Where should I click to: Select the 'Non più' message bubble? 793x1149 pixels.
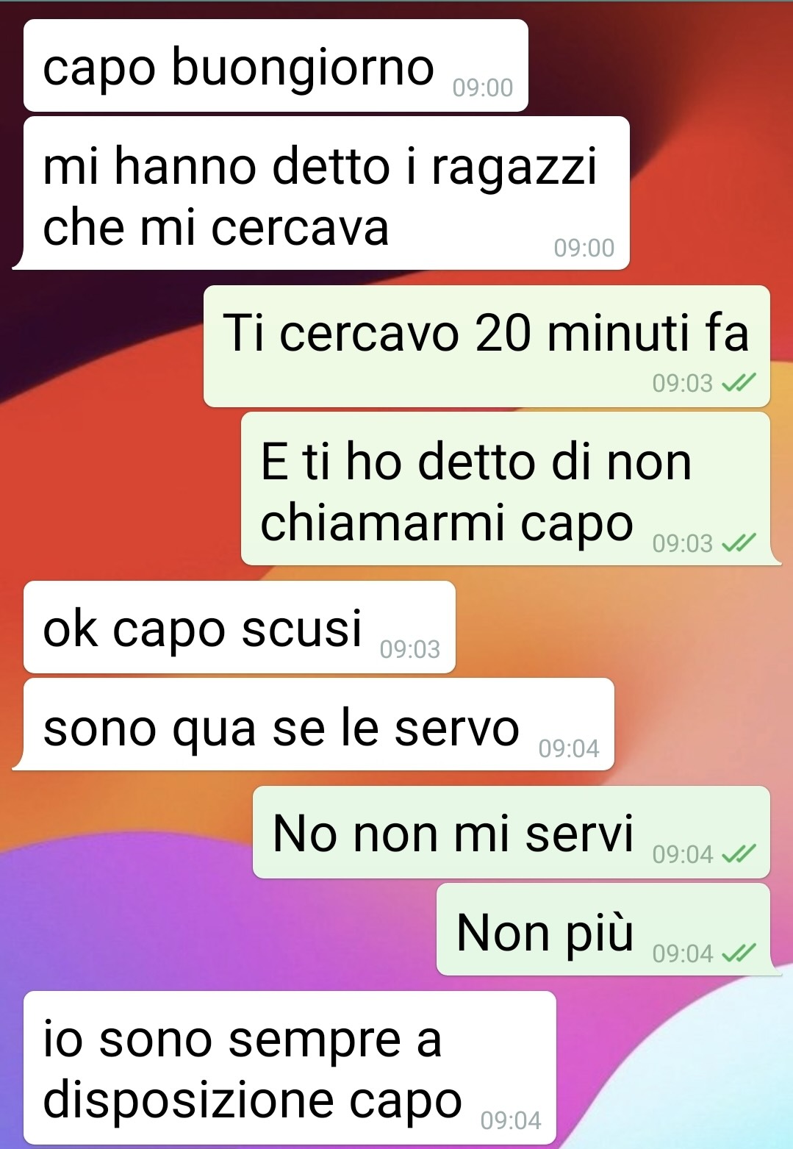pyautogui.click(x=609, y=929)
